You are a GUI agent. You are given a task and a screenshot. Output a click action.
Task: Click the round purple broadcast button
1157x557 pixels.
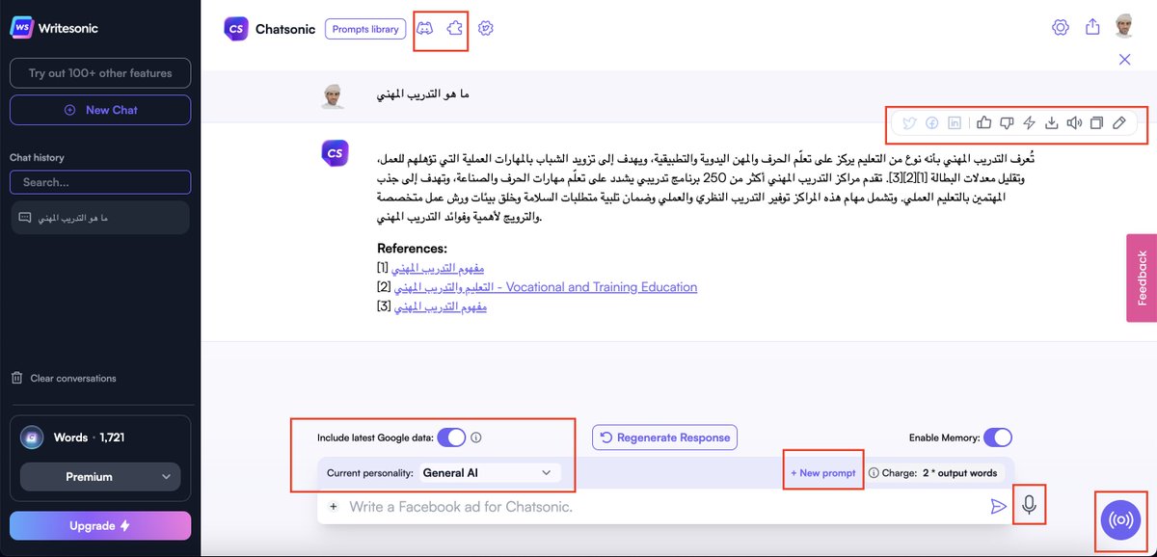[x=1119, y=520]
